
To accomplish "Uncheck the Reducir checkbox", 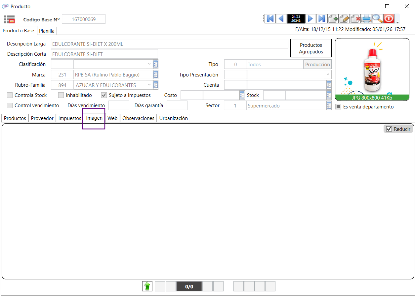I will tap(389, 129).
